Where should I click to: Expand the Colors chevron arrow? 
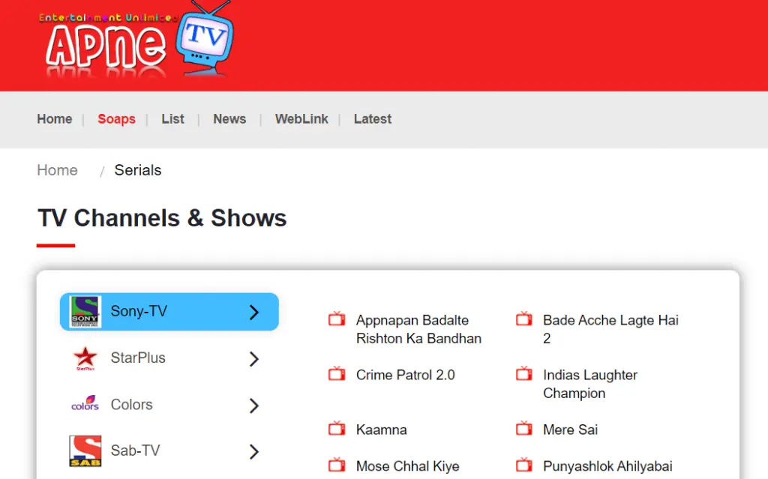click(x=253, y=406)
